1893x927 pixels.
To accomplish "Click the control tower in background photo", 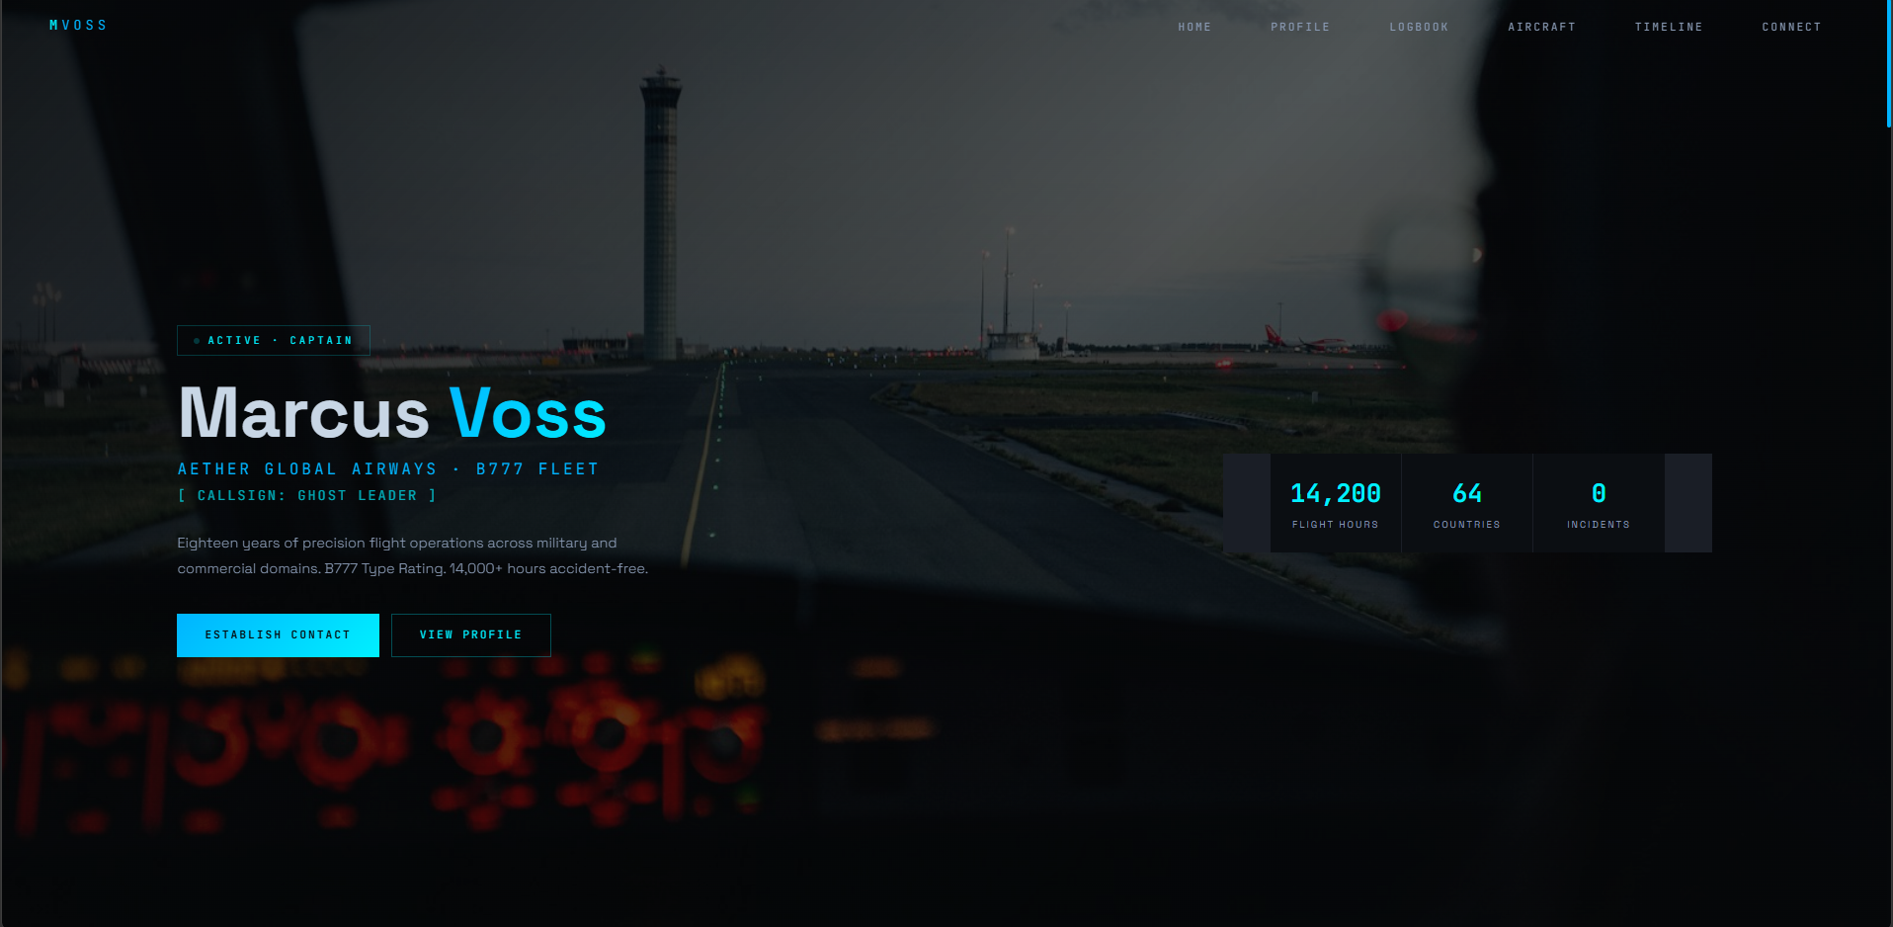I will [661, 212].
